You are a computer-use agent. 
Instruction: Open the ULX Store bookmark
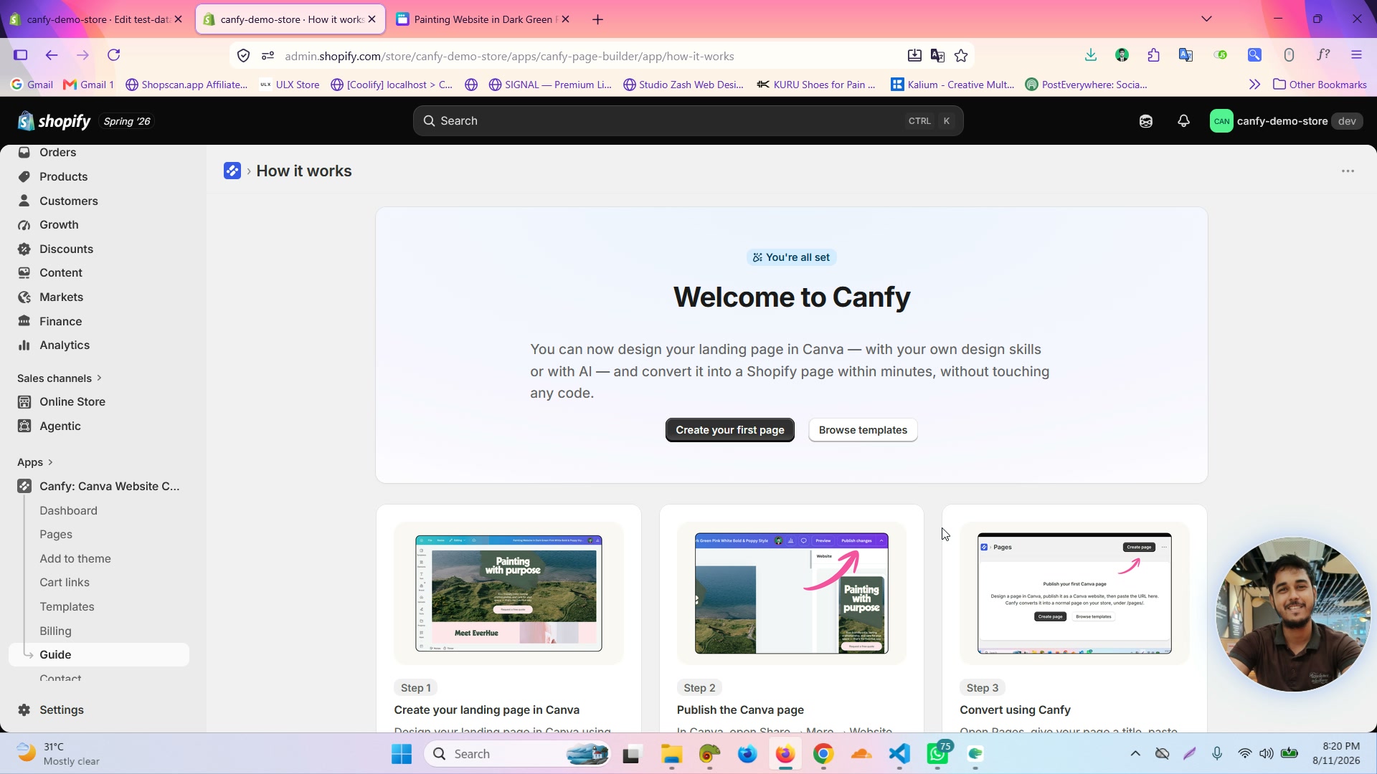pyautogui.click(x=290, y=85)
